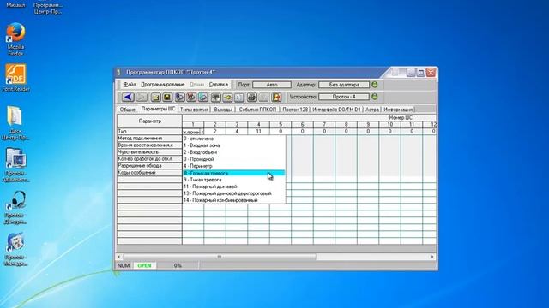Choose '11 - Пожарный дымовой' from the list
The width and height of the screenshot is (549, 308).
(x=234, y=187)
